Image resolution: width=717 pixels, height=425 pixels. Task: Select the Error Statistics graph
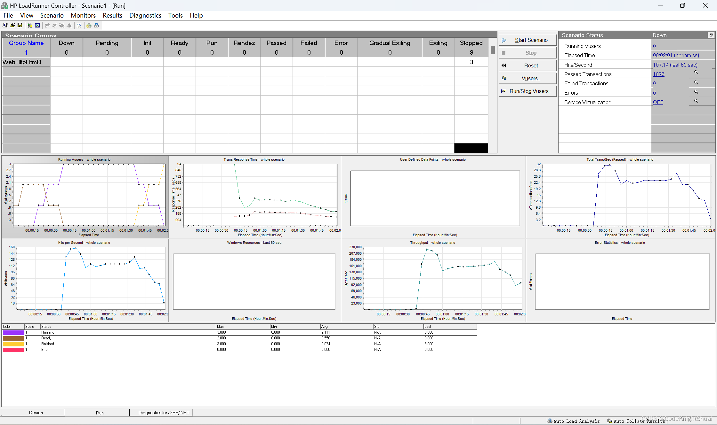(x=621, y=281)
